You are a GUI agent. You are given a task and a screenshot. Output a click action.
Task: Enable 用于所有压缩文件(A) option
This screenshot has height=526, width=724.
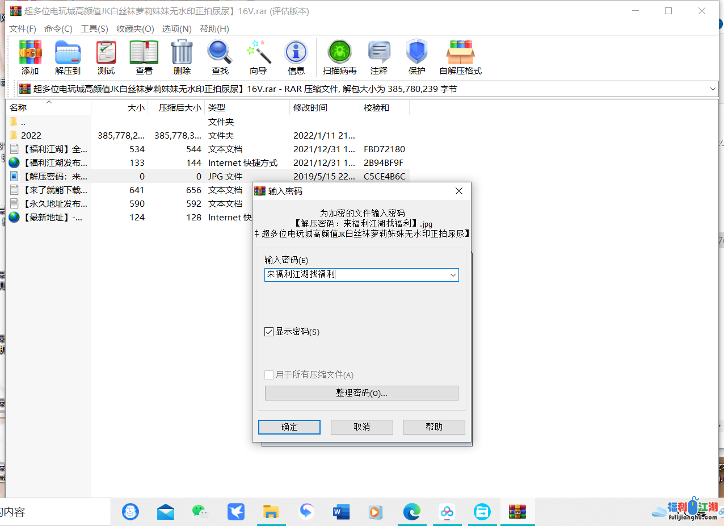click(269, 374)
